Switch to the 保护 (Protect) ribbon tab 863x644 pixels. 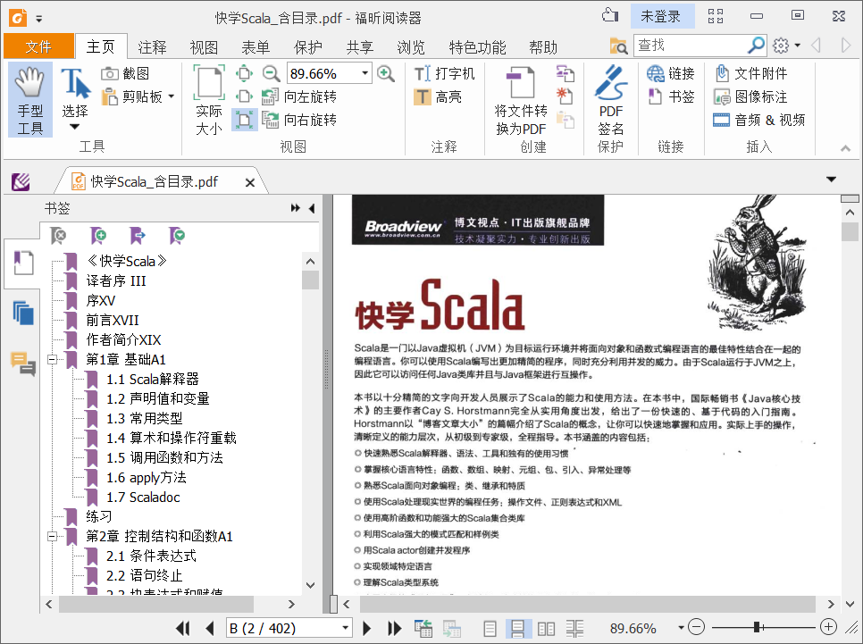tap(307, 47)
